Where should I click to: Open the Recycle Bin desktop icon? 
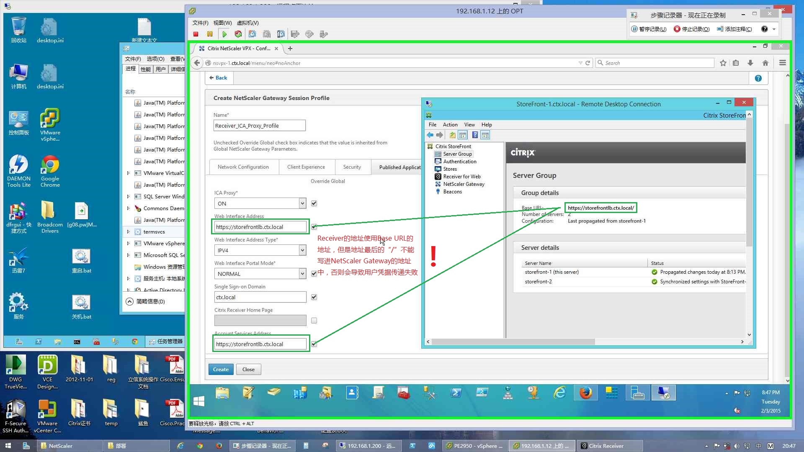[19, 30]
